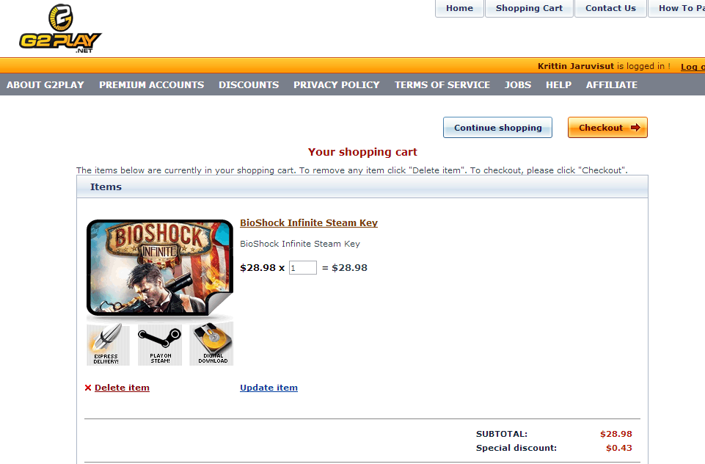Select Premium Accounts in navigation bar

click(152, 85)
